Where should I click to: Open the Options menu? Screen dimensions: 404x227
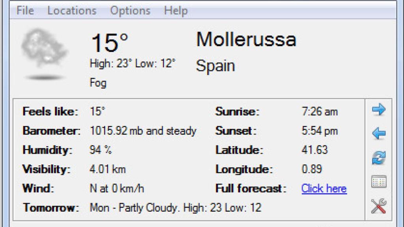point(130,11)
